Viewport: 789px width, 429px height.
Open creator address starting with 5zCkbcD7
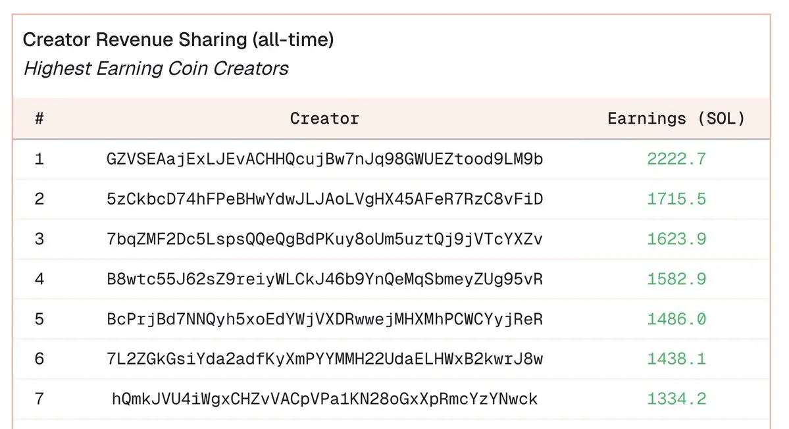324,199
